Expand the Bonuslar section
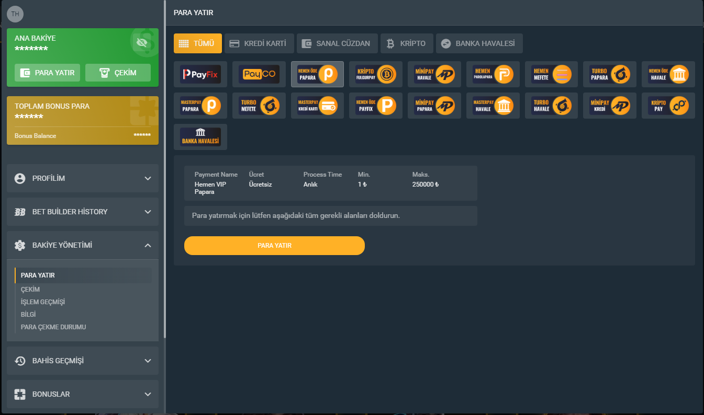 click(x=83, y=394)
